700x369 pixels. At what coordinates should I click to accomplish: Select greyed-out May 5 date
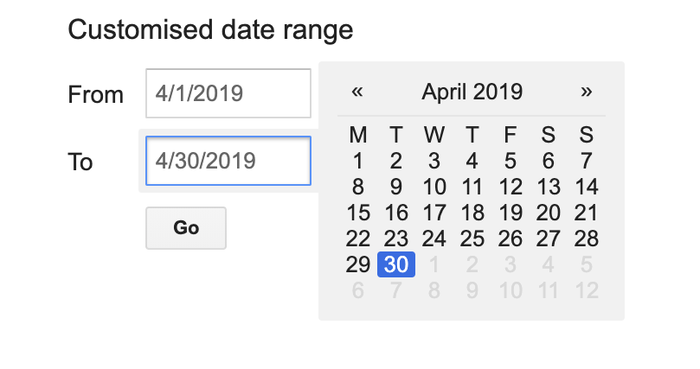click(587, 265)
